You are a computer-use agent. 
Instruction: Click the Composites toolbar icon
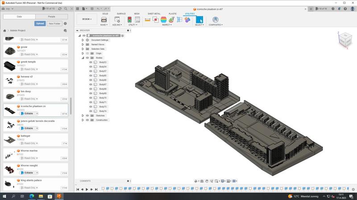[x=215, y=20]
